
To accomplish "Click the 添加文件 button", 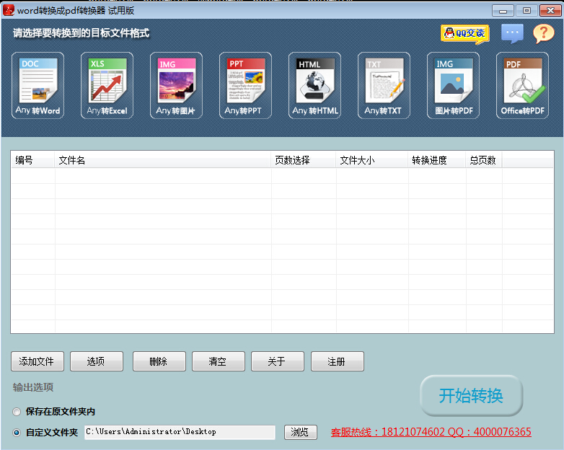I will (x=38, y=361).
